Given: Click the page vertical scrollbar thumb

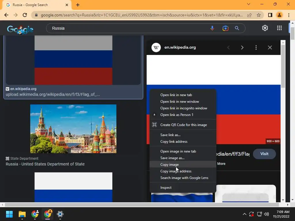Looking at the screenshot, I should point(292,33).
